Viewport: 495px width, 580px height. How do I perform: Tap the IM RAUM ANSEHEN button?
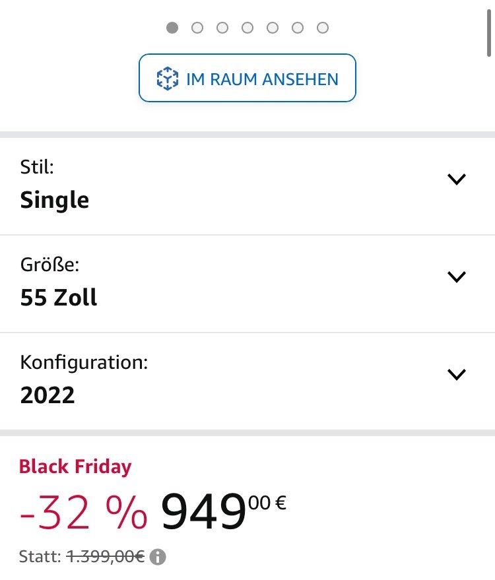point(247,78)
